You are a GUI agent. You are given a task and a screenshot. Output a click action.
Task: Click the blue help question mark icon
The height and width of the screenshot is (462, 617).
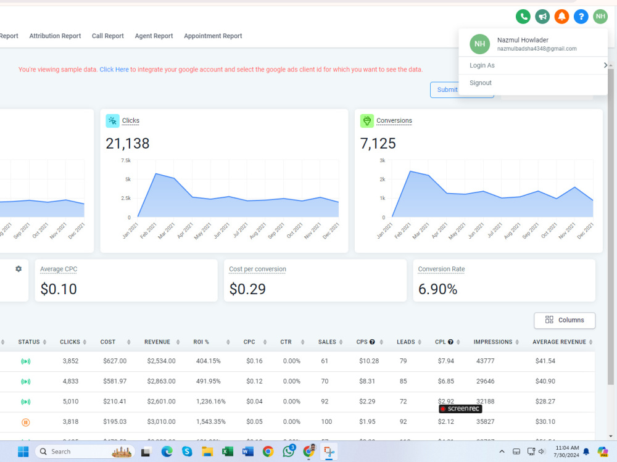[581, 17]
